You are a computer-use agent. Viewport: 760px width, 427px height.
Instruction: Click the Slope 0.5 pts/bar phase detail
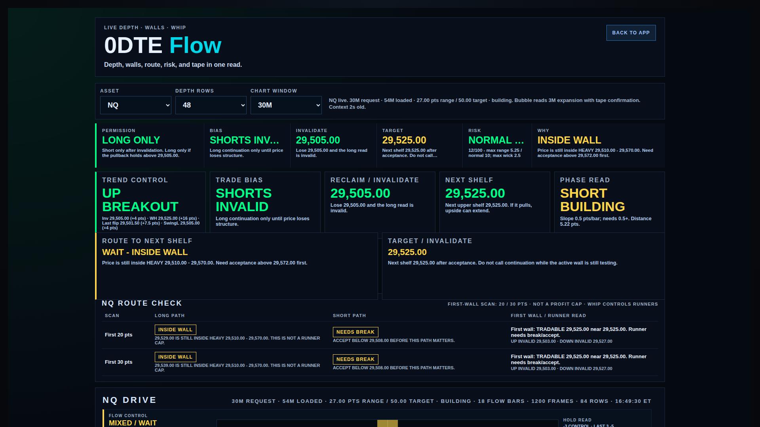pyautogui.click(x=606, y=221)
